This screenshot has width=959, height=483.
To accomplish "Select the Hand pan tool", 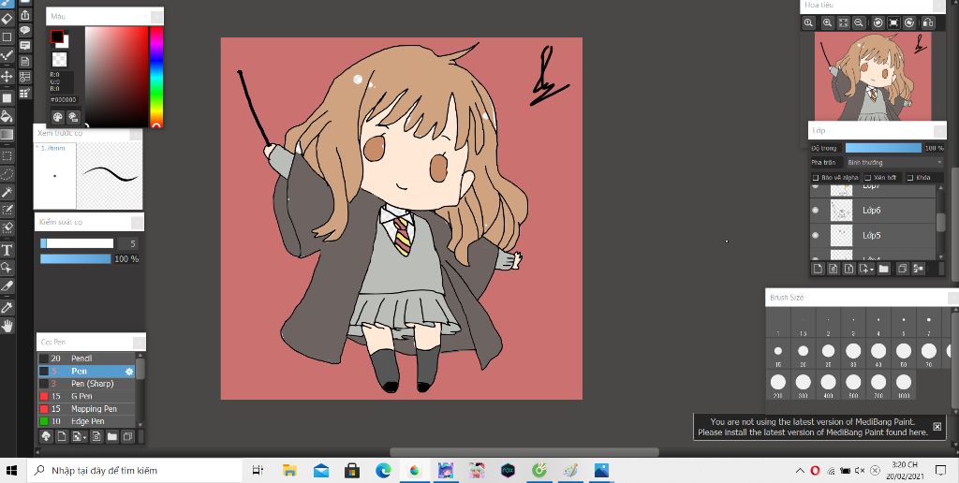I will point(7,326).
